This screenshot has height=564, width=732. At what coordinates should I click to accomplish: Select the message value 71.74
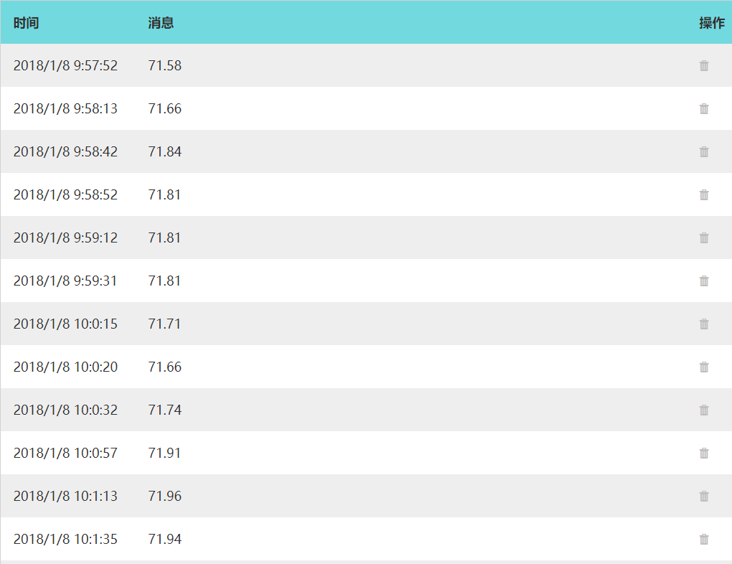(165, 410)
